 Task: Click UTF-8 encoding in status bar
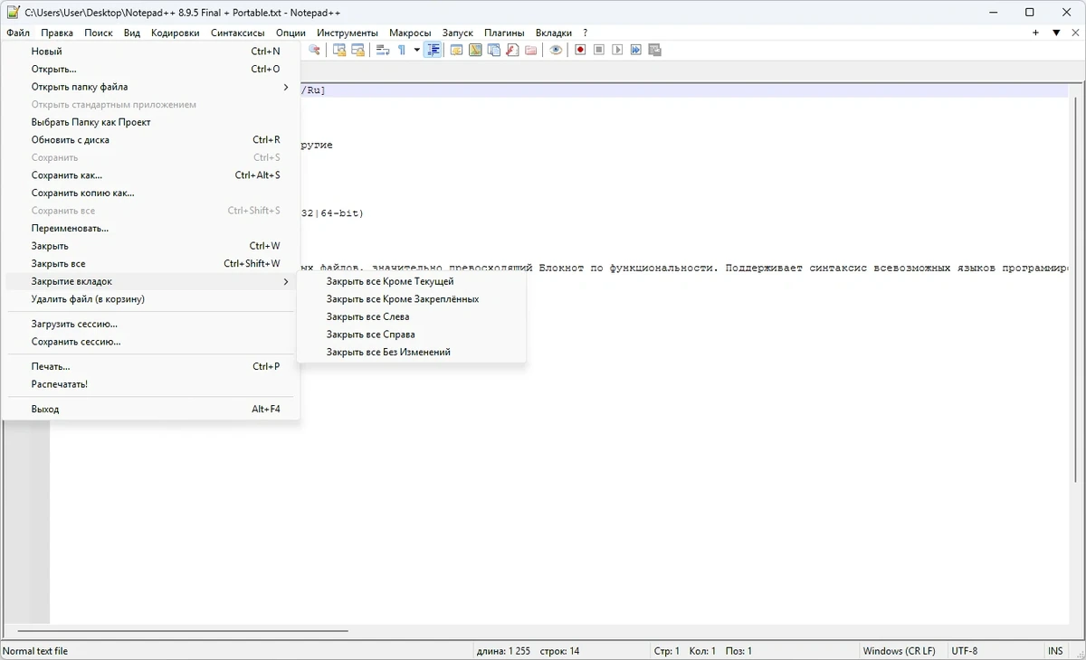coord(965,651)
